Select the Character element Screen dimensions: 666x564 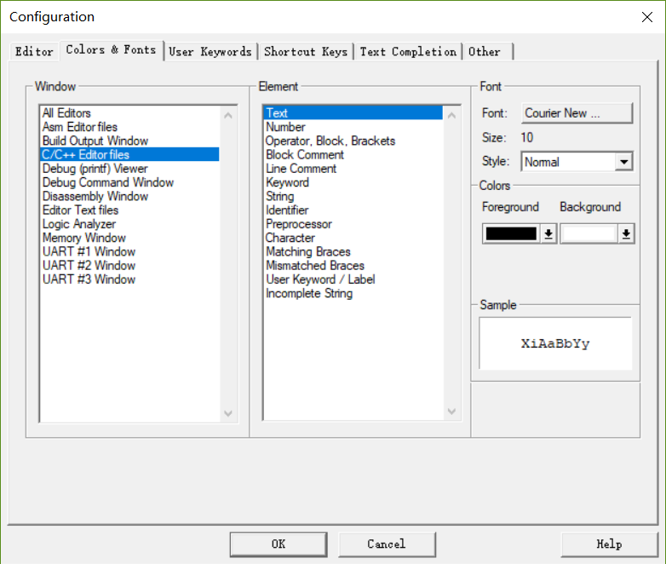tap(353, 238)
